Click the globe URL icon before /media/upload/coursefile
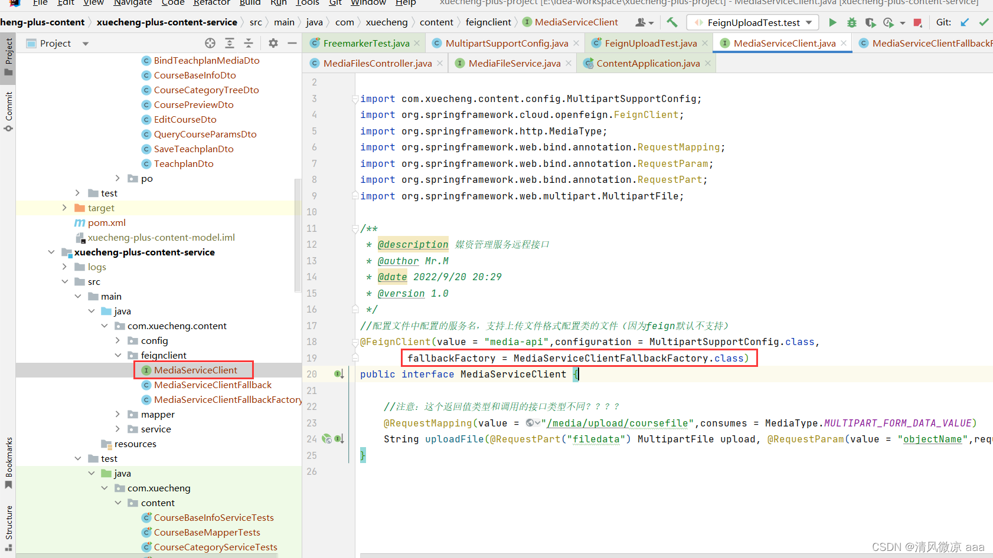 530,423
